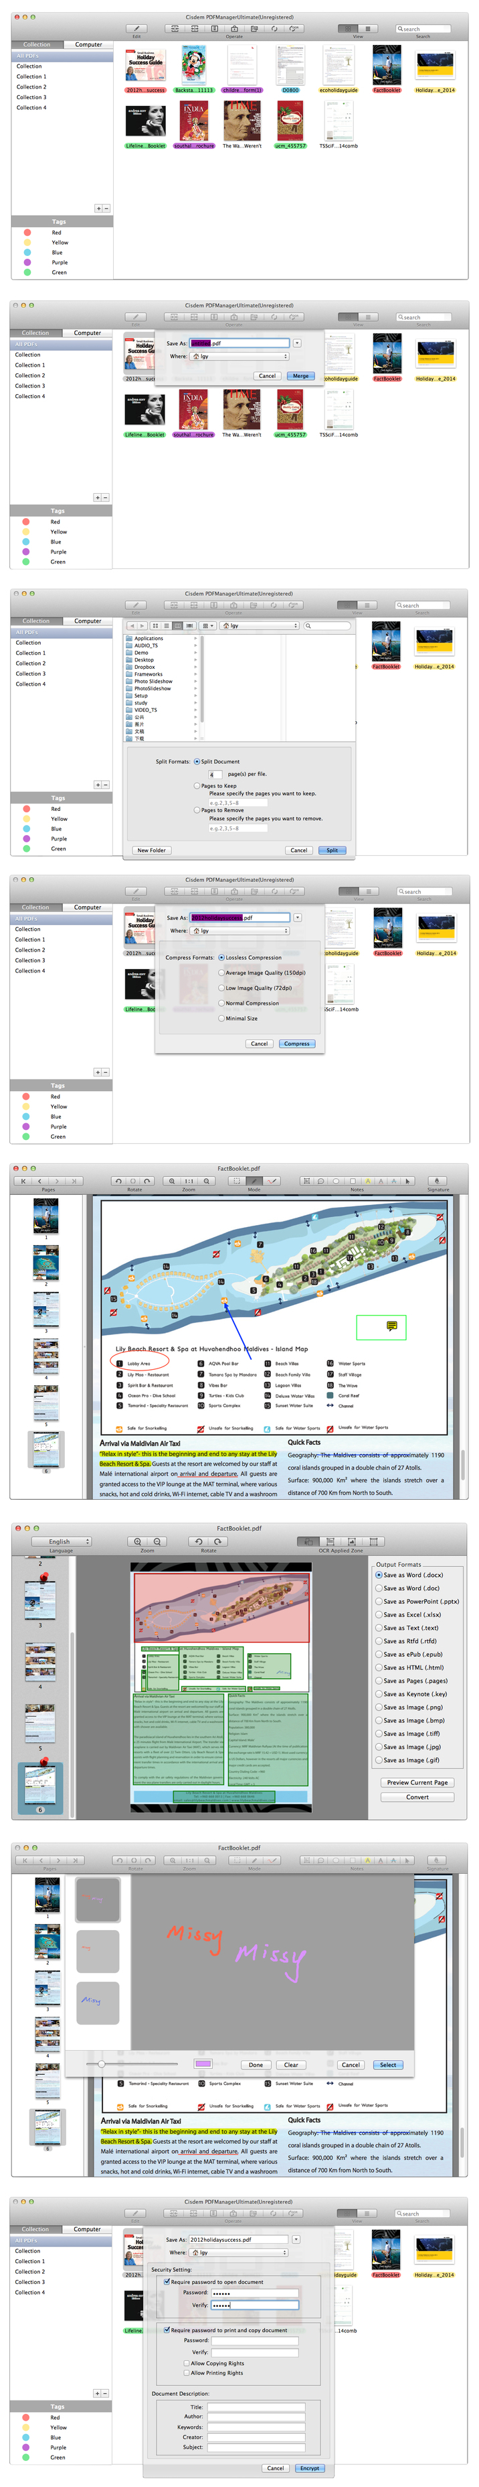Click the Purple tag dot in the dialog-free library window
This screenshot has width=479, height=2487.
tap(27, 263)
